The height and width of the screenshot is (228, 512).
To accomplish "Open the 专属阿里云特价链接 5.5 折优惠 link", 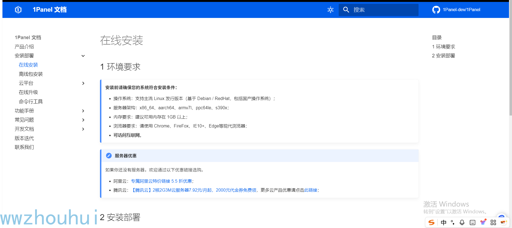I will (161, 181).
